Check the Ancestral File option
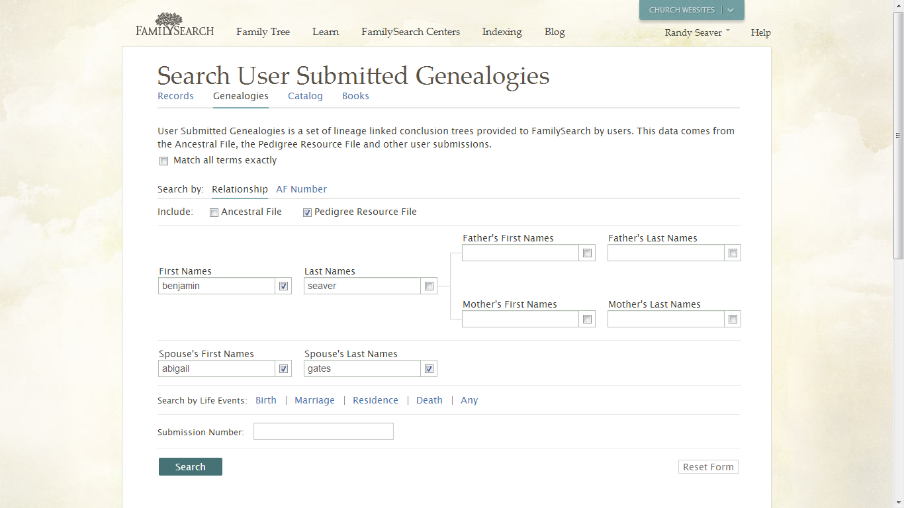Viewport: 904px width, 508px height. coord(214,212)
